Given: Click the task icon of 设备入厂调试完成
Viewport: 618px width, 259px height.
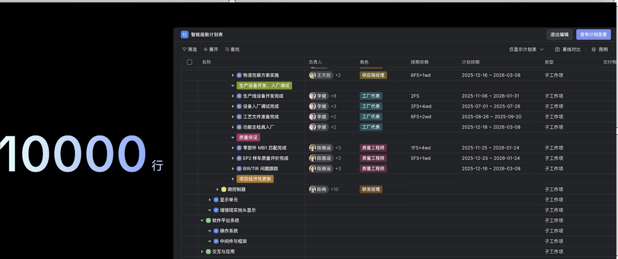Looking at the screenshot, I should tap(239, 106).
